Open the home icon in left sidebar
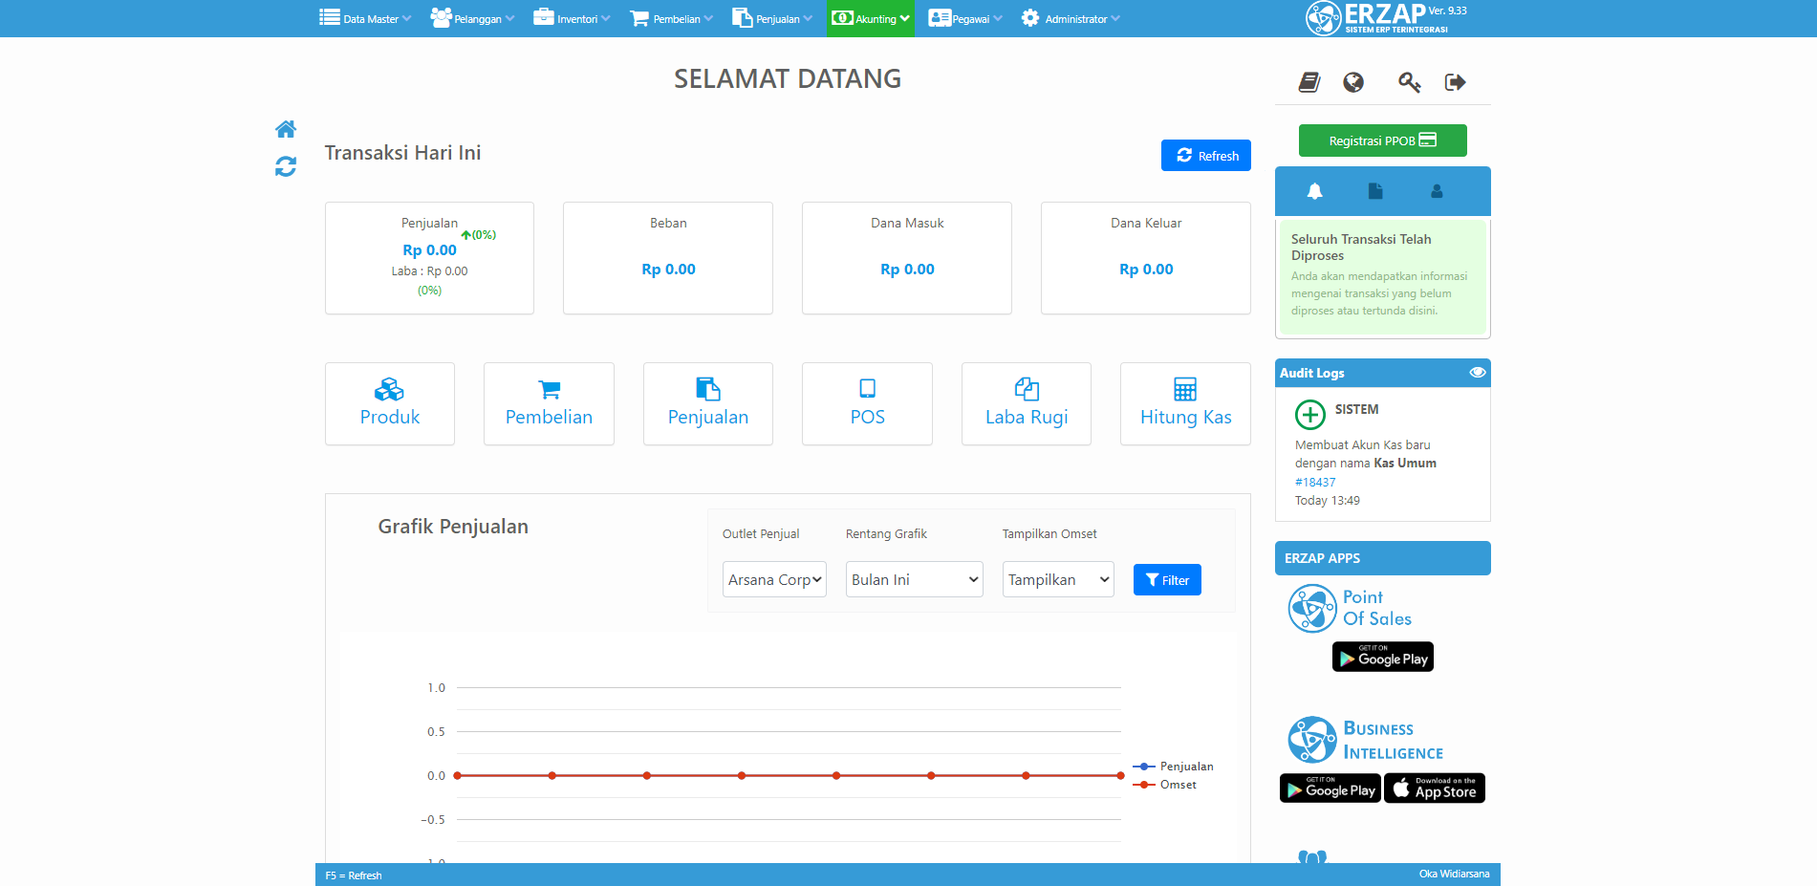Image resolution: width=1817 pixels, height=886 pixels. click(x=286, y=129)
